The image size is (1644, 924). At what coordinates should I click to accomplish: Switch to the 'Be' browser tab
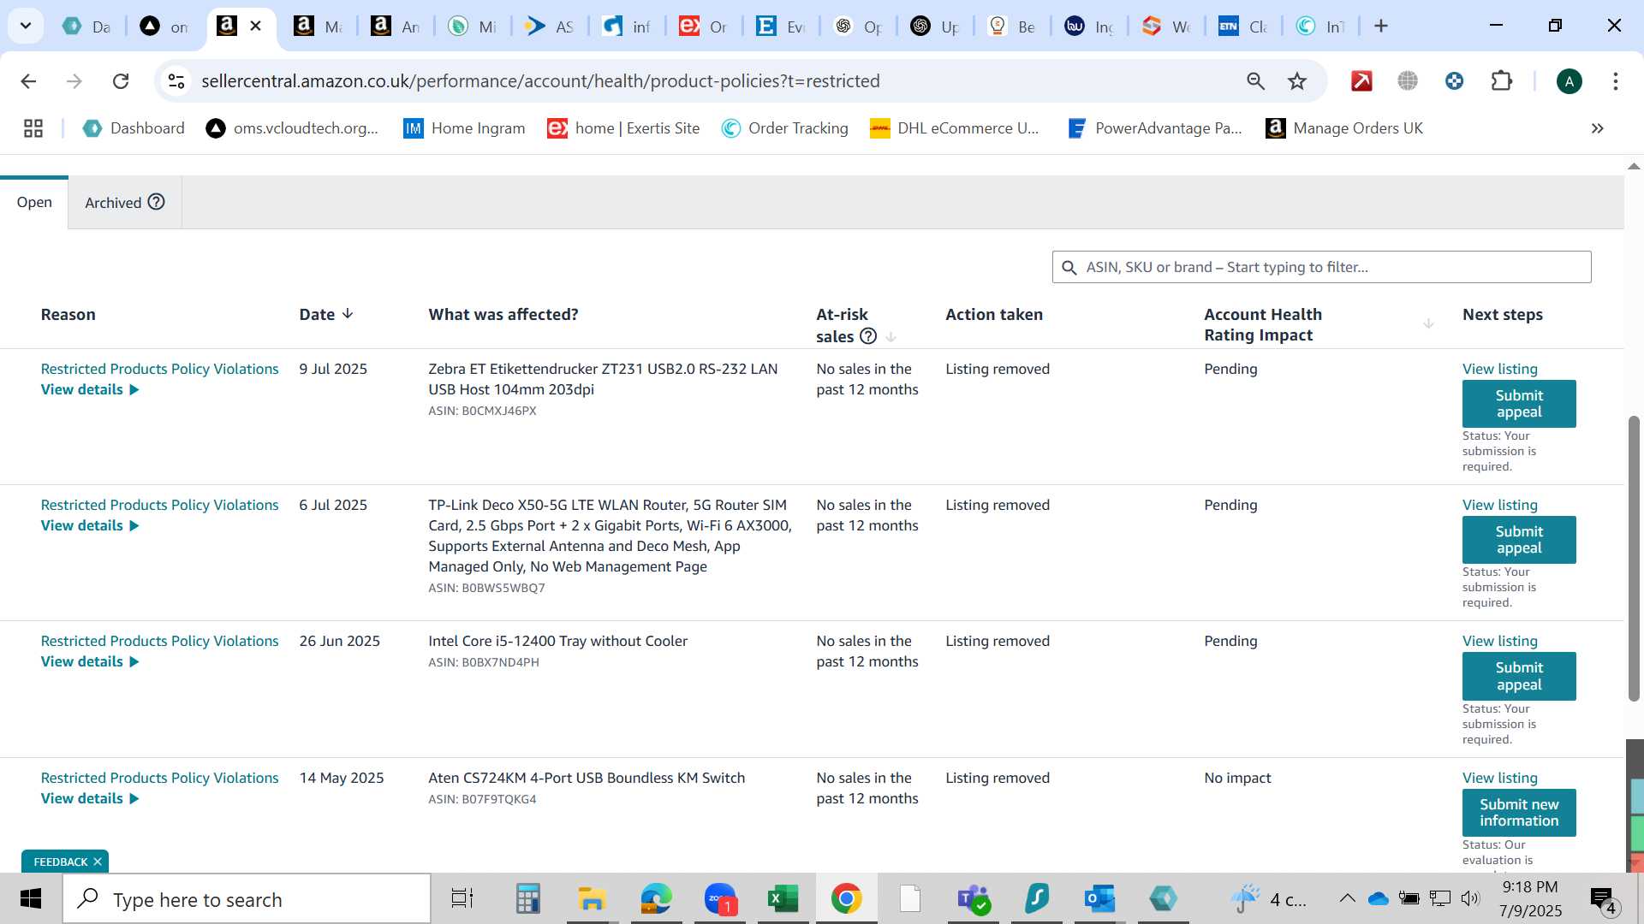[x=1012, y=27]
